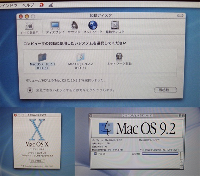Screen dimensions: 200x176
Task: Click the ボリューム"HD"上の selection status text
Action: 65,81
